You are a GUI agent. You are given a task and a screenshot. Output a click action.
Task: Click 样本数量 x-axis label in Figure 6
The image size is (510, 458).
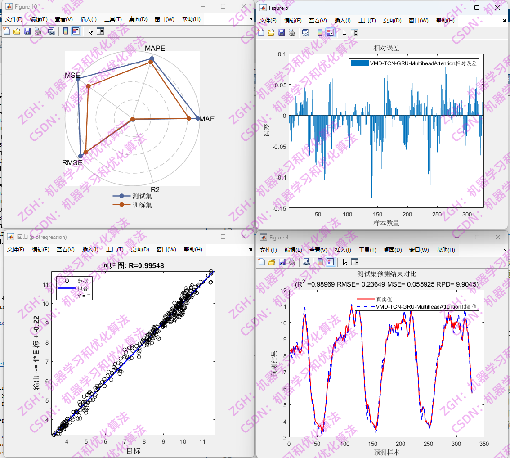pyautogui.click(x=386, y=223)
